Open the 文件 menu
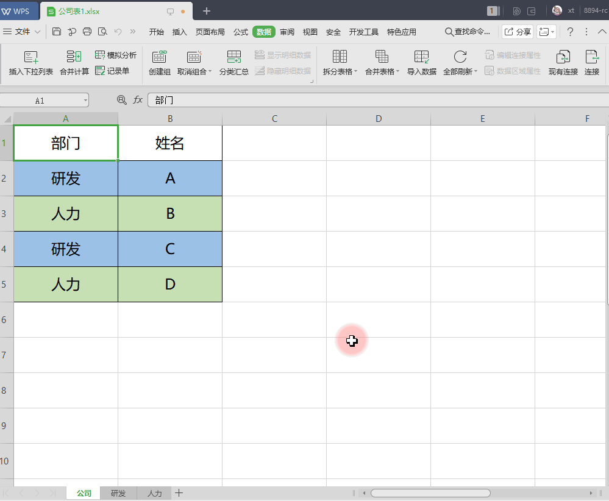Viewport: 609px width, 501px height. pyautogui.click(x=22, y=32)
